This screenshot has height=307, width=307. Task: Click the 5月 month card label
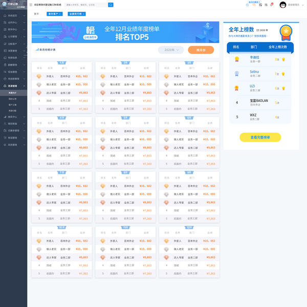coord(125,118)
